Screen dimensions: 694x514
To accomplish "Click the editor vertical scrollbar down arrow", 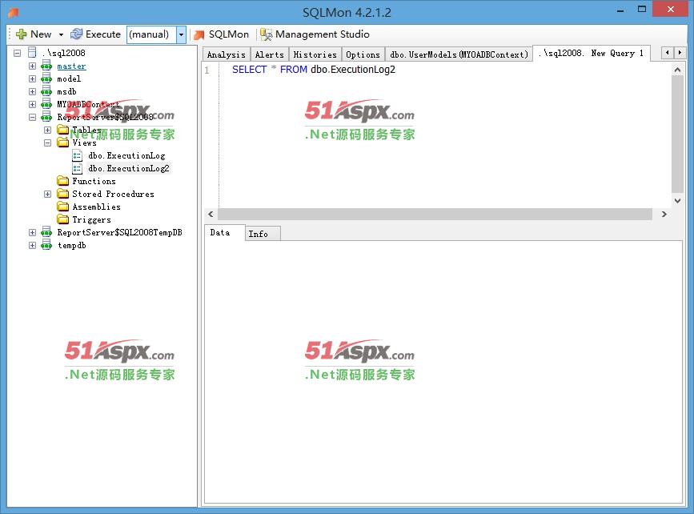I will (677, 200).
